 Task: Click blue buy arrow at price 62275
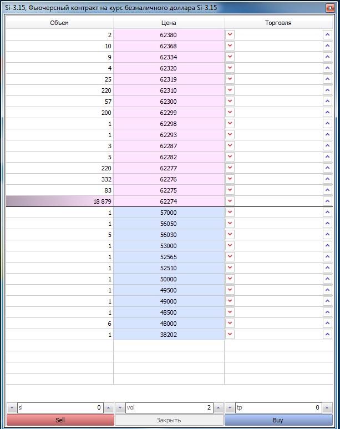tap(327, 190)
